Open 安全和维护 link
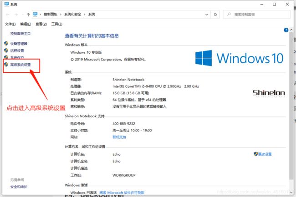The width and height of the screenshot is (296, 197). coord(19,187)
